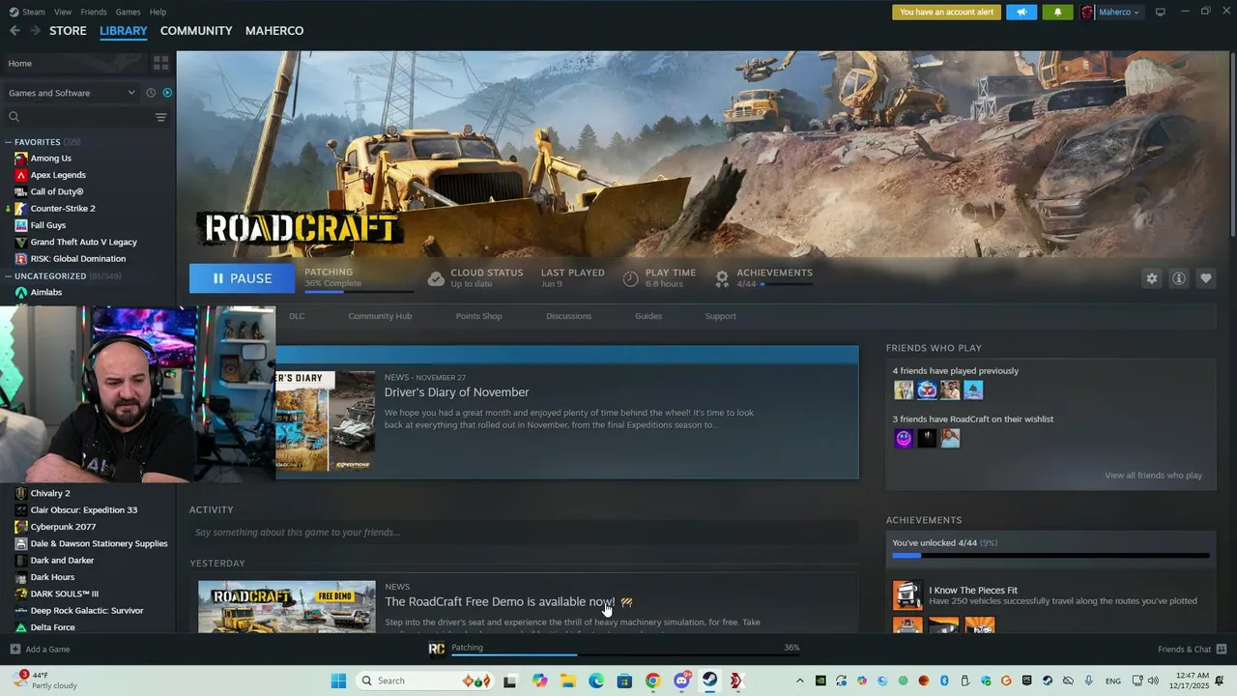Open Driver's Diary of November news
Viewport: 1237px width, 696px height.
point(456,392)
